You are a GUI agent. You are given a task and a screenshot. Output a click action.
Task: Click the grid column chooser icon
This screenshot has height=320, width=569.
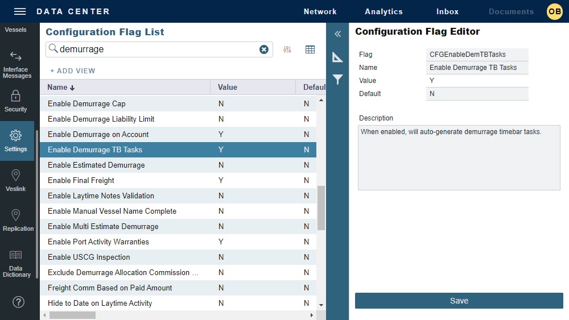[310, 49]
